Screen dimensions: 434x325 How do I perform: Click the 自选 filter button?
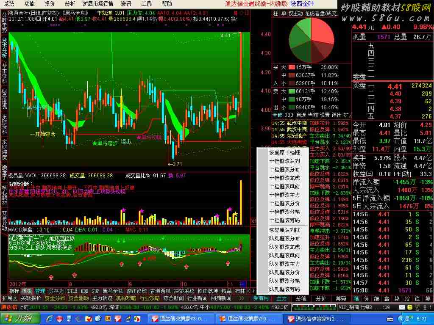point(301,115)
